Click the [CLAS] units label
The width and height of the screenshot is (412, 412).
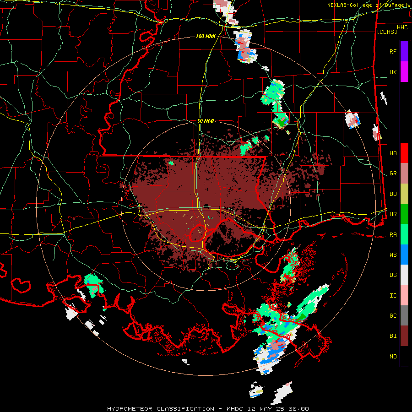coord(387,32)
